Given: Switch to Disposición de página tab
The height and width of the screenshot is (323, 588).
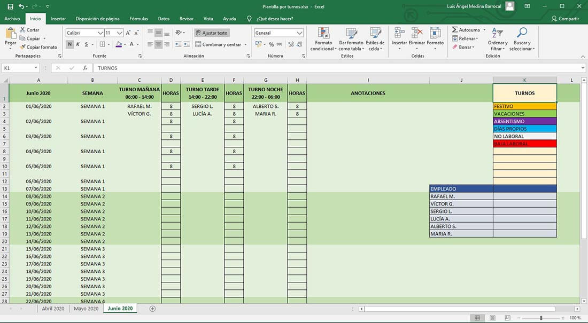Looking at the screenshot, I should pyautogui.click(x=97, y=18).
